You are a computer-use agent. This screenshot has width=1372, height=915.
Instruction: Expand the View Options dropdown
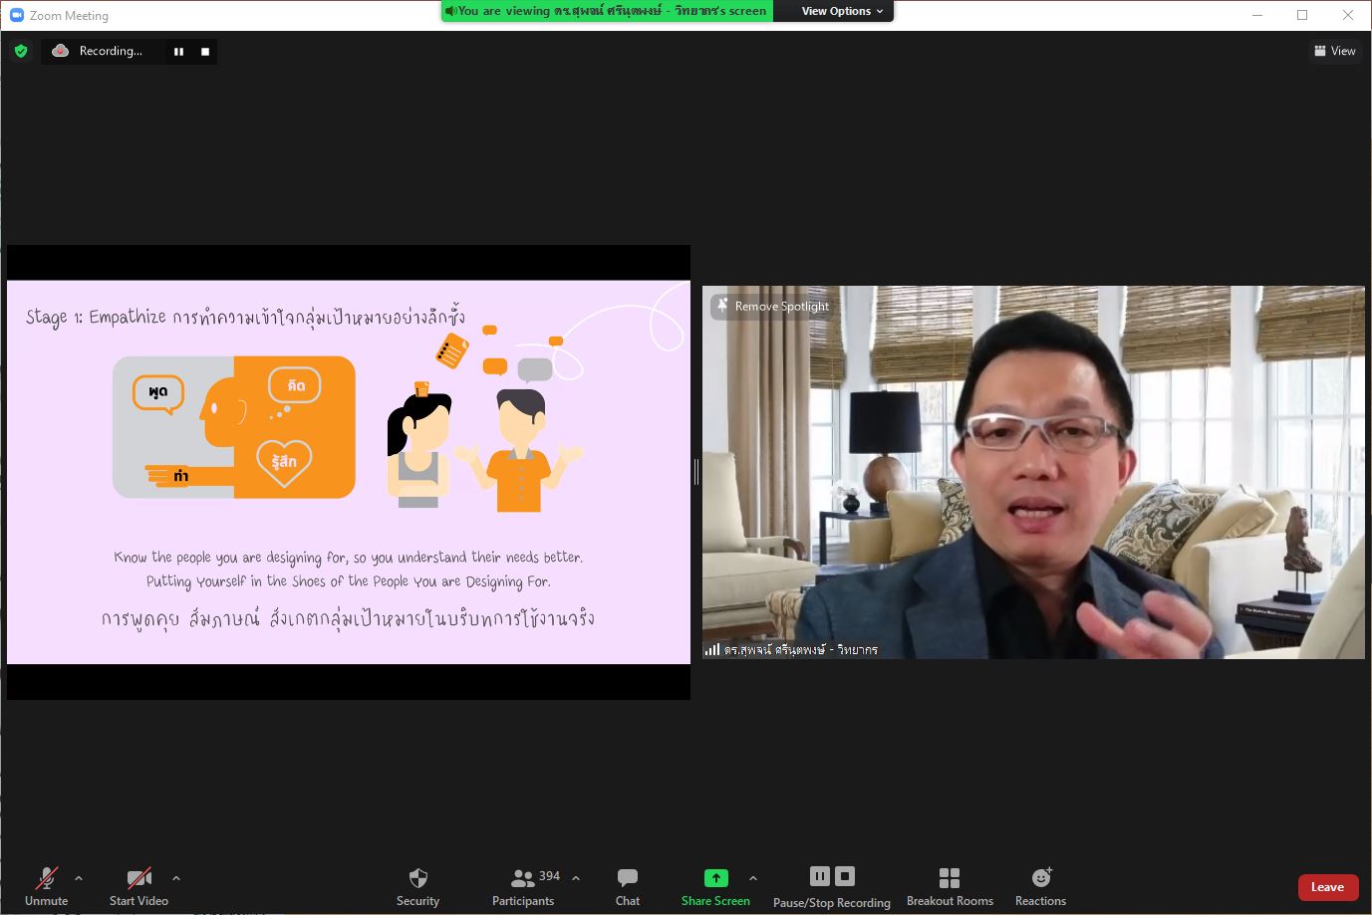(842, 11)
